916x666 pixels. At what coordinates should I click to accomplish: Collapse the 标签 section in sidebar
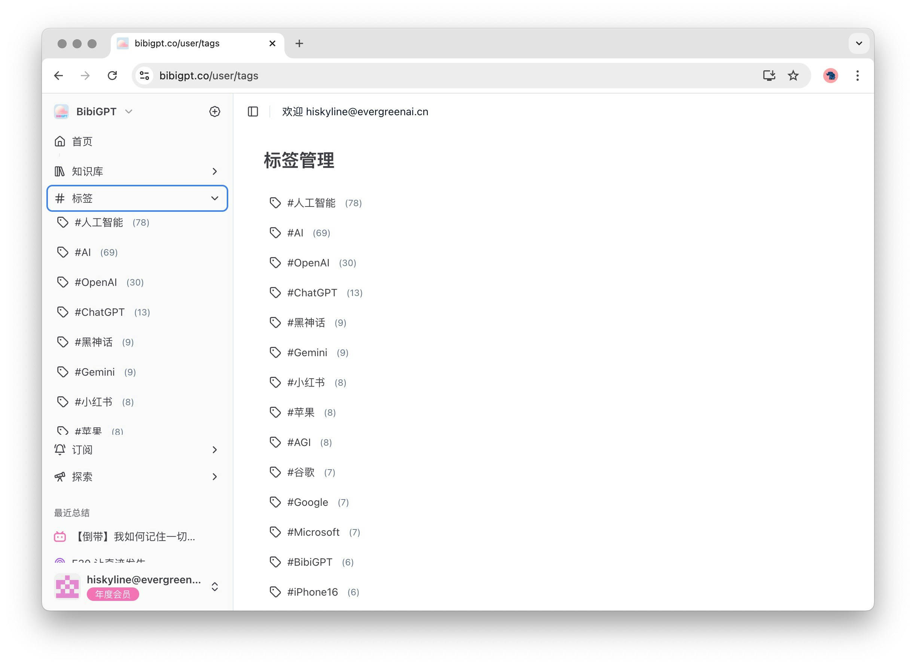214,198
